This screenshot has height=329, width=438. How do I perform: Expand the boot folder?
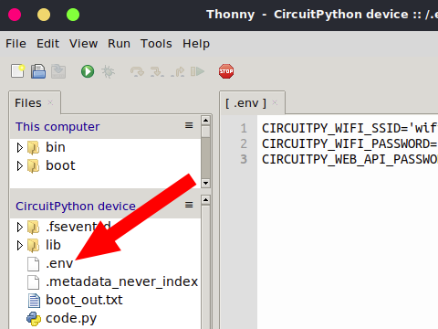(20, 165)
